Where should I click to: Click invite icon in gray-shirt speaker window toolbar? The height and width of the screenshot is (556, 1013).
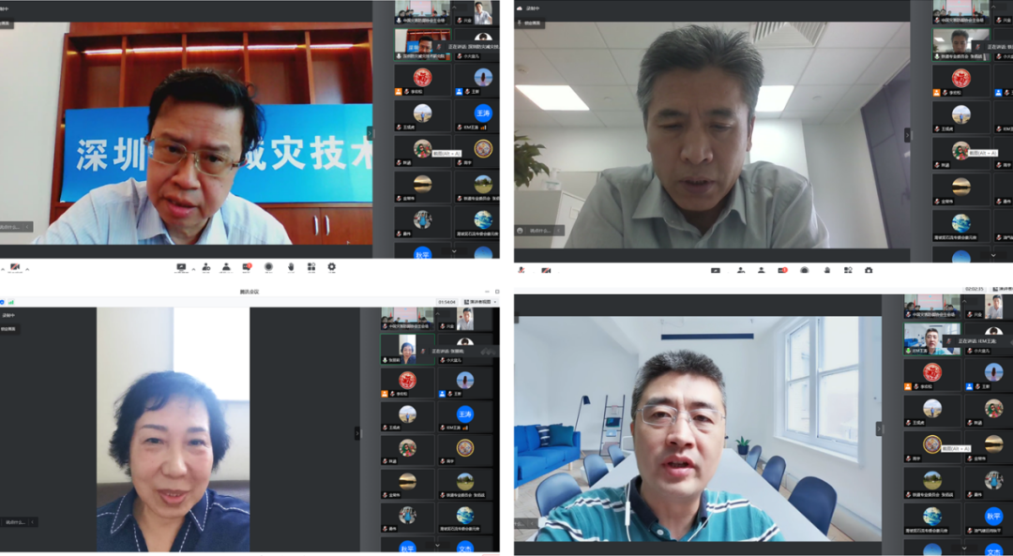coord(740,271)
